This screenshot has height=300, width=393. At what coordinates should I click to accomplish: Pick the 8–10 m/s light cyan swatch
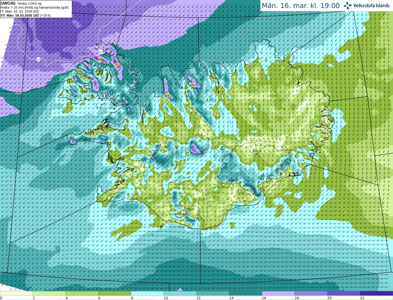click(x=147, y=293)
